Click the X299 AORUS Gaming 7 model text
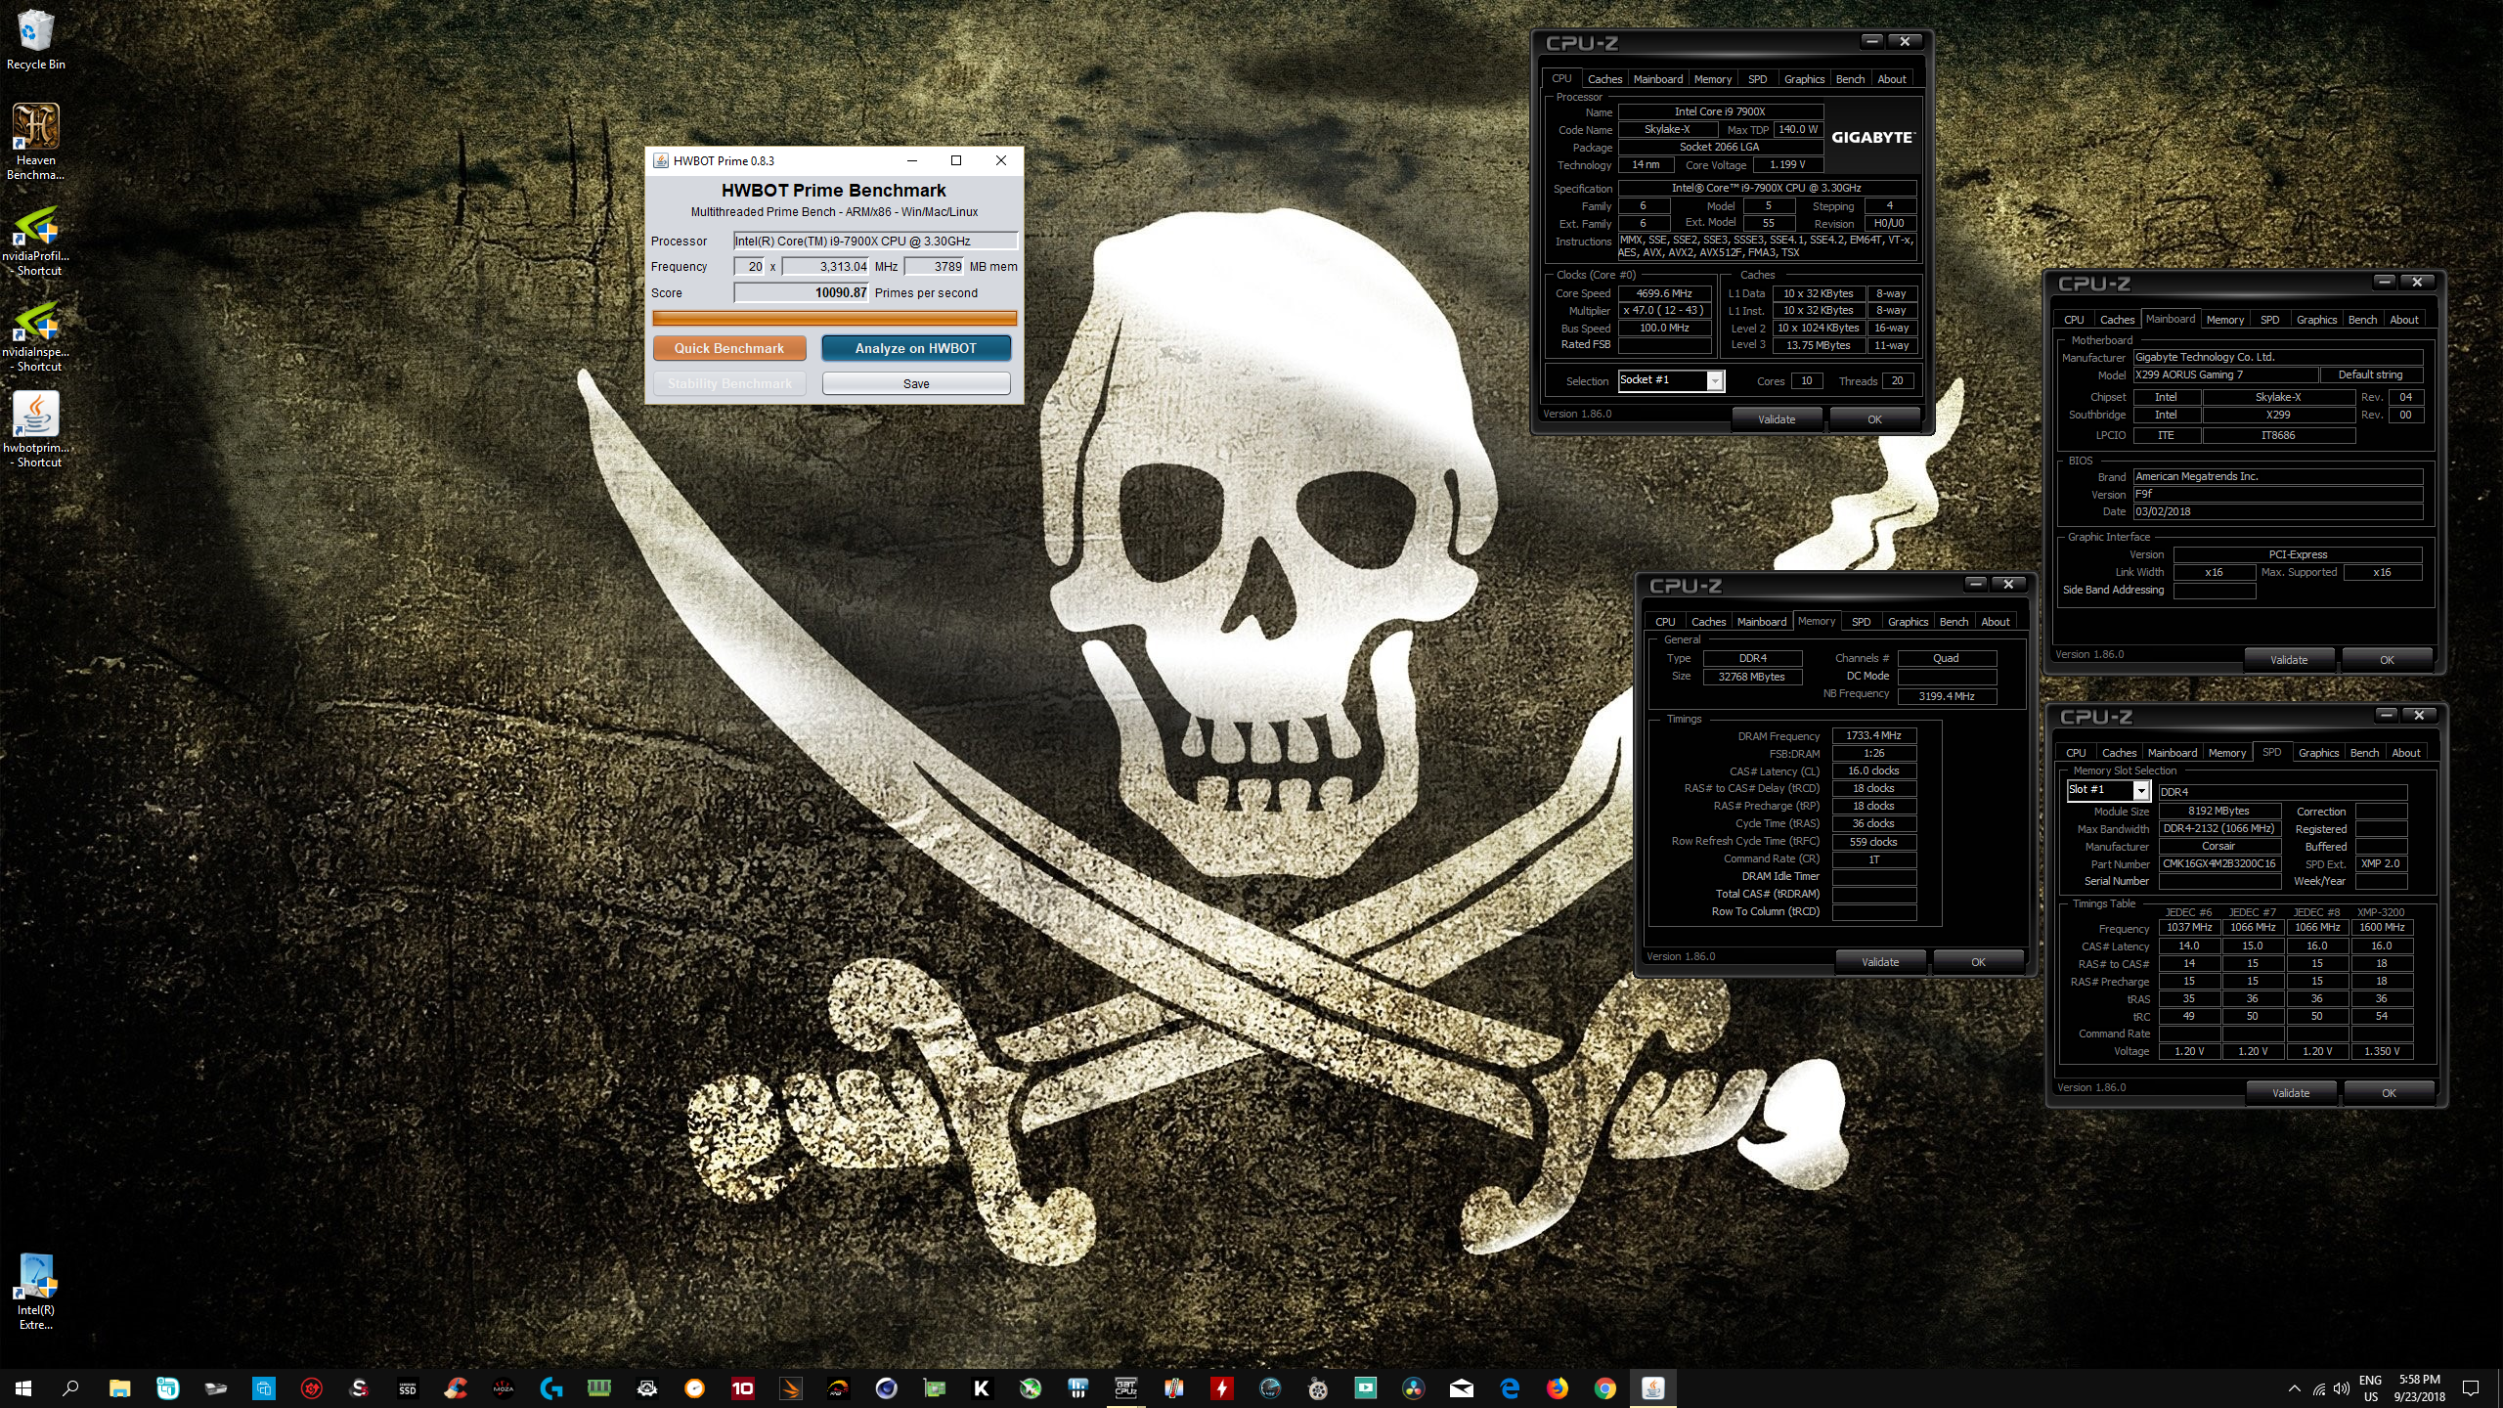Viewport: 2503px width, 1408px height. click(2189, 374)
